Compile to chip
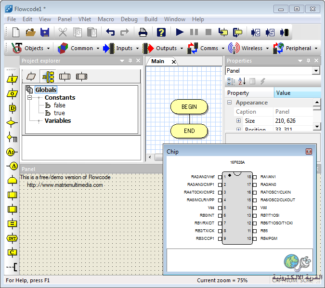This screenshot has width=325, height=288. click(x=285, y=32)
